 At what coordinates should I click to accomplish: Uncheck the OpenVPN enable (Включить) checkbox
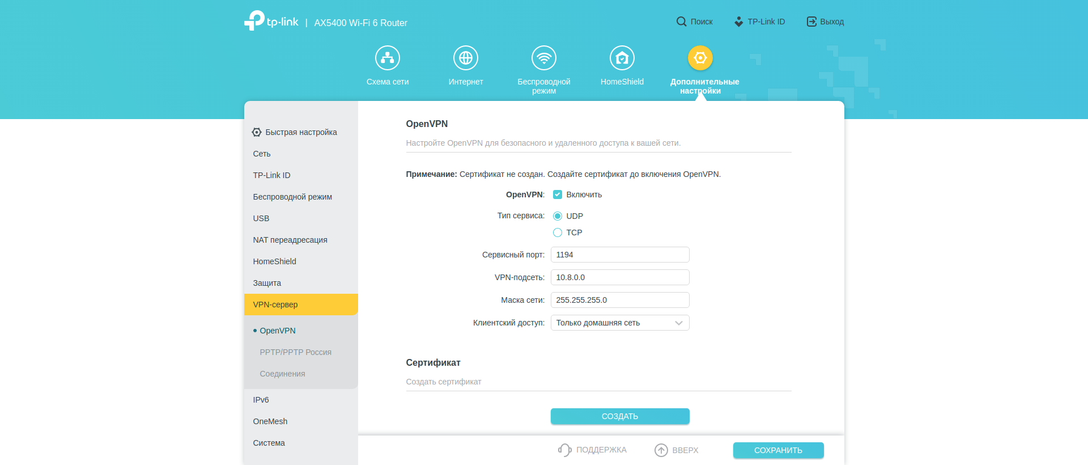[558, 195]
